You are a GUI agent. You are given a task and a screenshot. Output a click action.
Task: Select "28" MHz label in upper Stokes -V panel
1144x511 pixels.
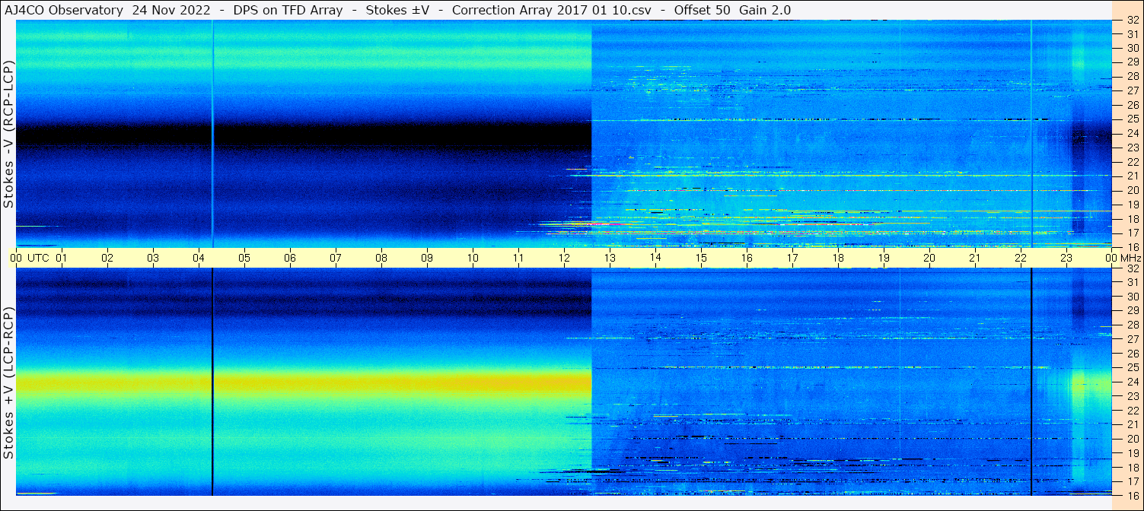[1133, 76]
